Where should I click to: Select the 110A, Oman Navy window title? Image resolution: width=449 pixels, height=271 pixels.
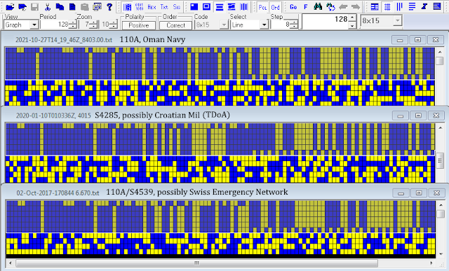coord(152,39)
